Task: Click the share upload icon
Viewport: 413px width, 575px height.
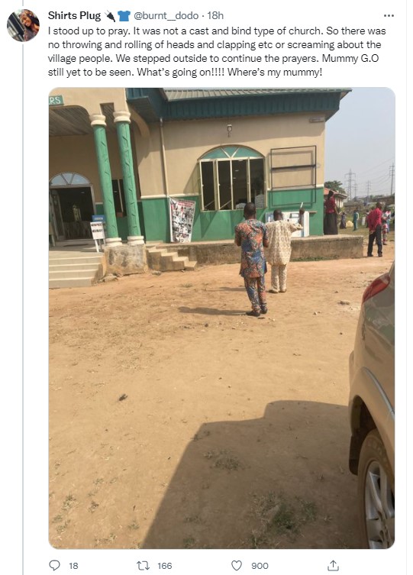Action: click(x=333, y=565)
